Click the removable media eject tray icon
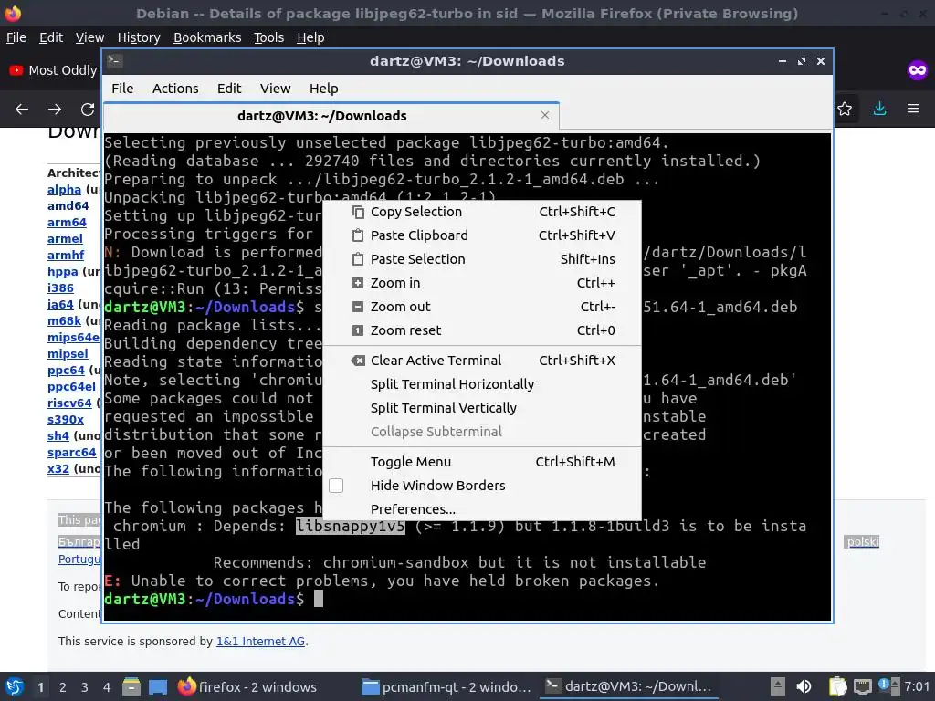The height and width of the screenshot is (701, 935). click(777, 686)
